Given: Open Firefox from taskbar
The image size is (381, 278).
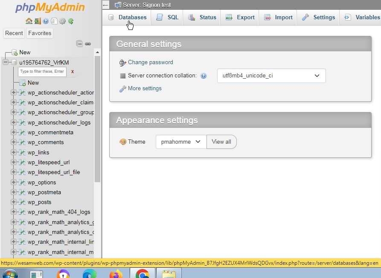Looking at the screenshot, I should click(116, 273).
